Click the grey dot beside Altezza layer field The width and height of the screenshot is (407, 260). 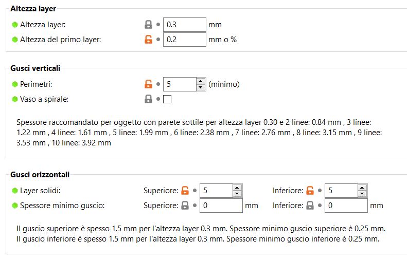click(x=158, y=24)
